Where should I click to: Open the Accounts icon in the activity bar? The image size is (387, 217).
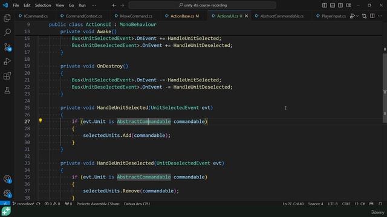click(7, 179)
